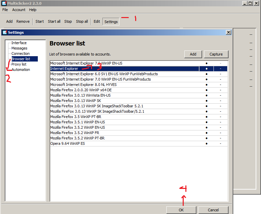Close the Multiclicker2 main window
Screen dimensions: 261x214
(x=256, y=3)
